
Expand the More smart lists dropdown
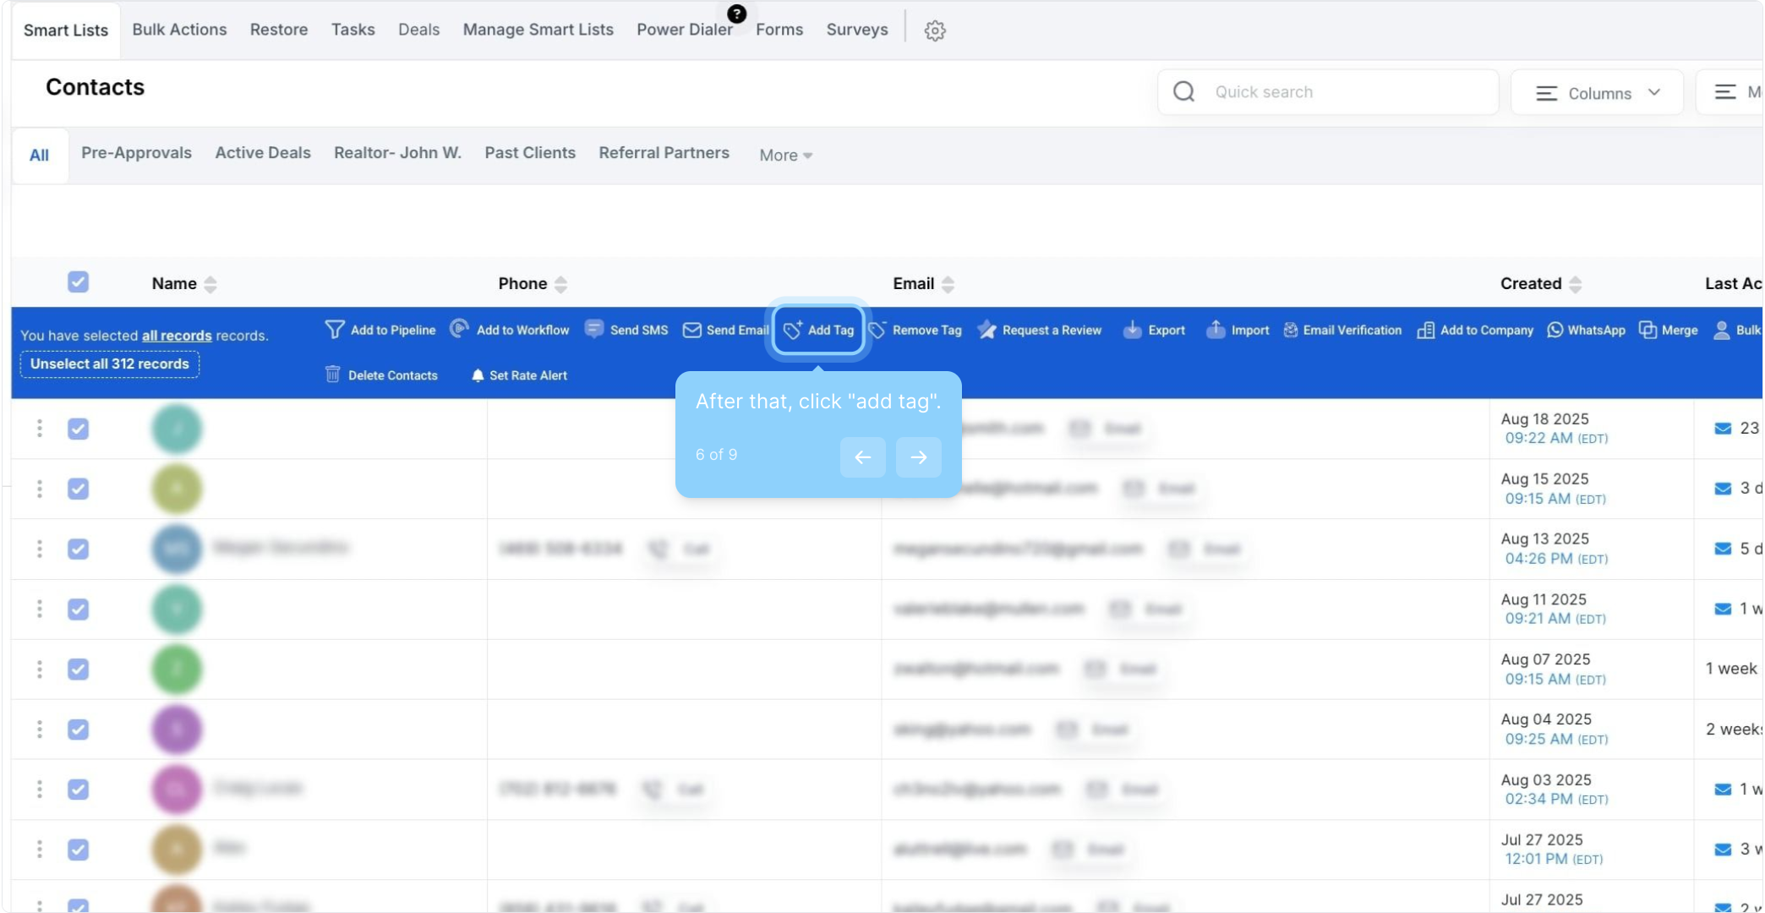click(x=785, y=156)
